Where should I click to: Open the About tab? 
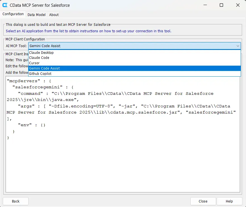54,15
